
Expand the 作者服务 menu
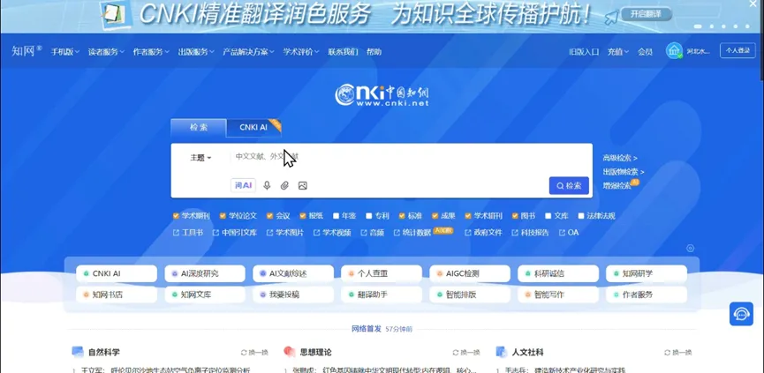(x=151, y=51)
